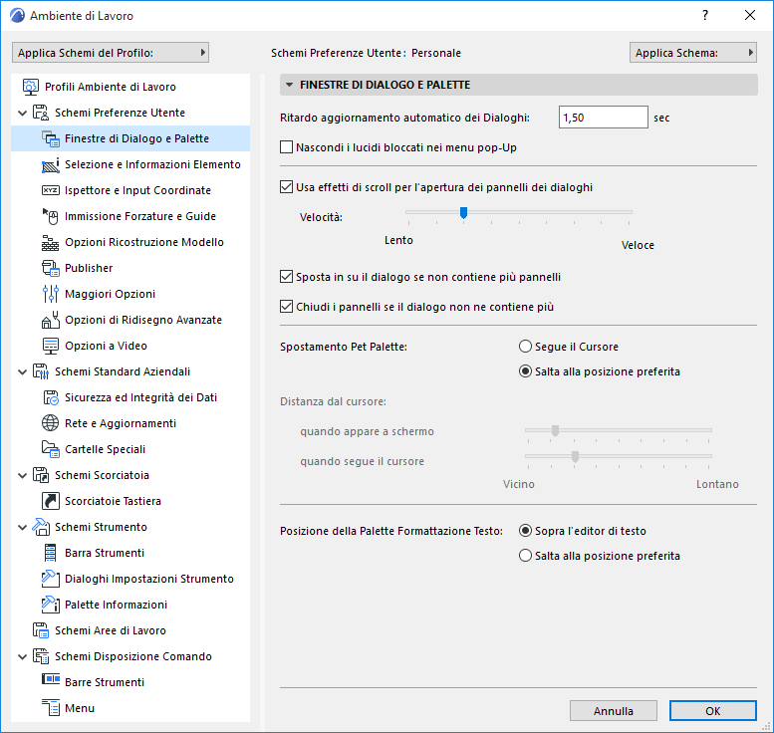Open the Applica Schemi del Profilo dropdown

tap(111, 53)
